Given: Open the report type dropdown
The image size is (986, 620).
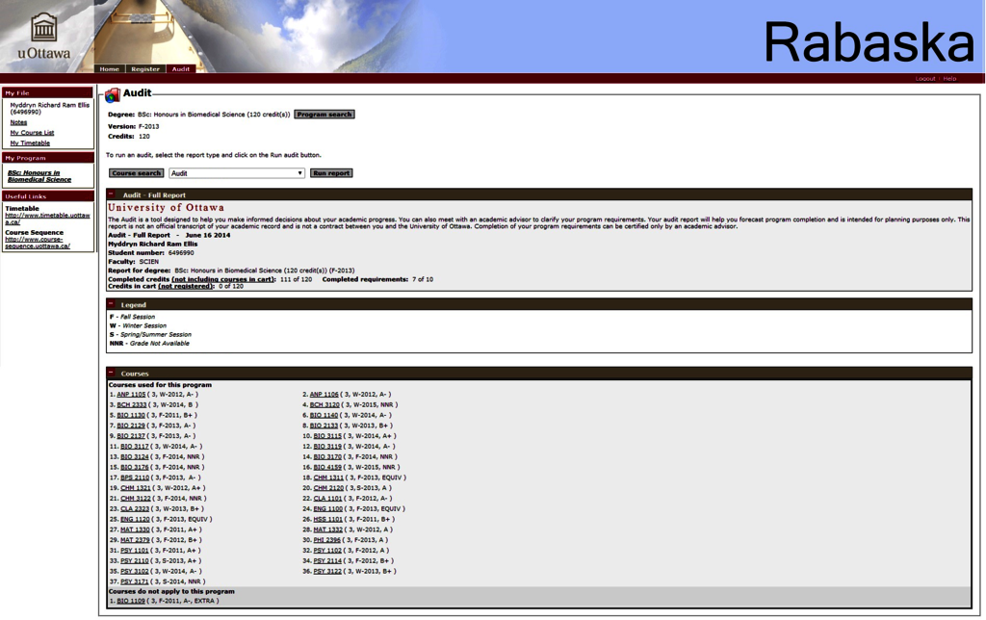Looking at the screenshot, I should (x=237, y=173).
